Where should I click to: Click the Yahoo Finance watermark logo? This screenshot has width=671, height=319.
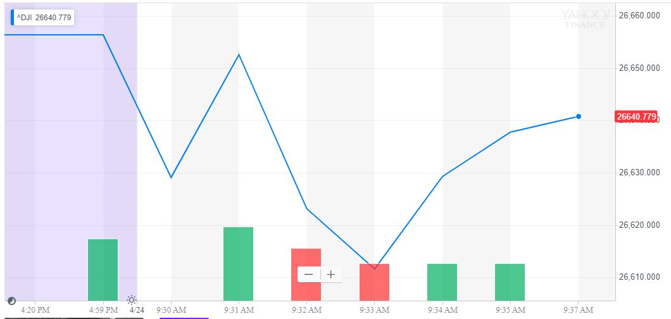click(x=586, y=18)
